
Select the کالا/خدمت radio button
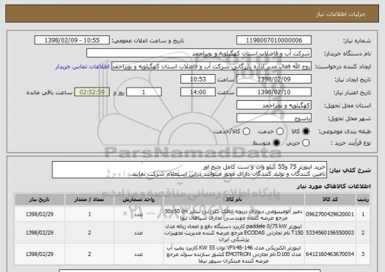246,132
